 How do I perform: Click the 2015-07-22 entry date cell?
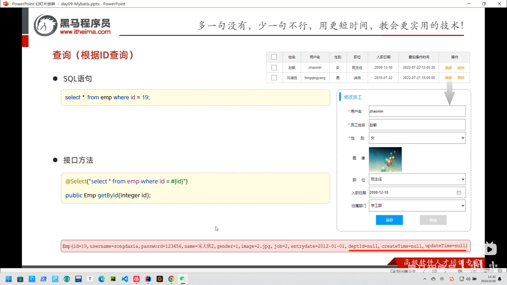383,78
